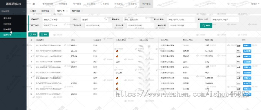Open 用户管理 in the top menu
The width and height of the screenshot is (261, 110).
(x=77, y=4)
